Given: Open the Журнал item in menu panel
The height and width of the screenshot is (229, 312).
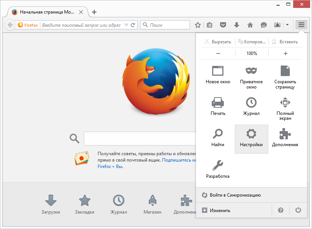Looking at the screenshot, I should pos(251,105).
